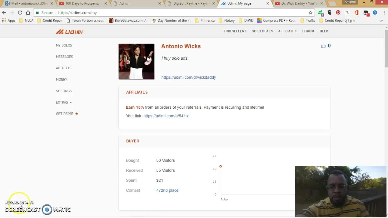Click the new tab button

pyautogui.click(x=332, y=4)
